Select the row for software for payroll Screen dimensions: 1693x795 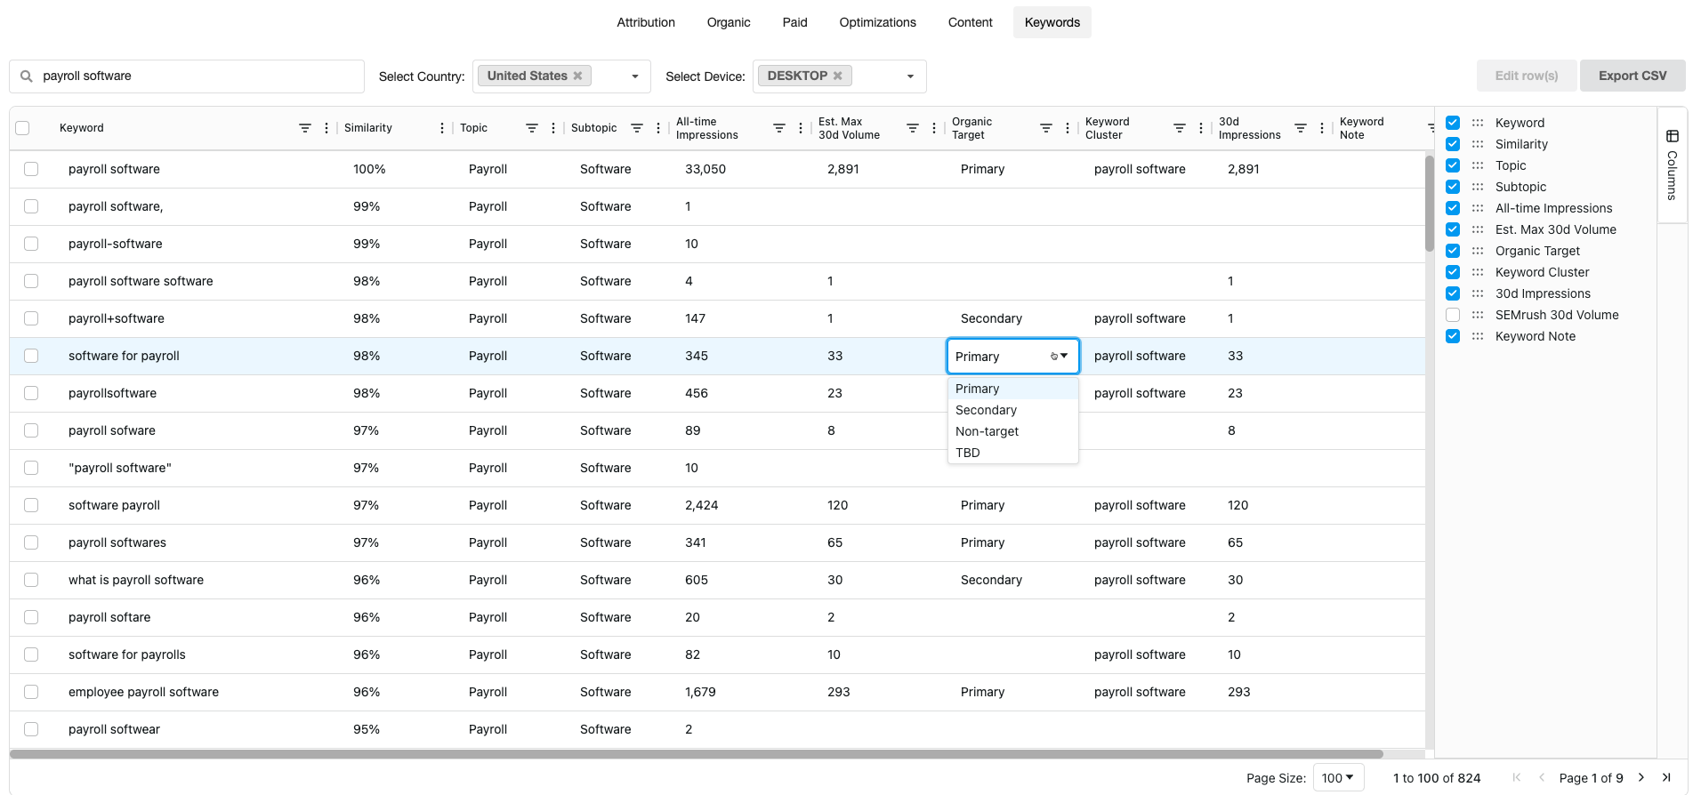coord(31,356)
